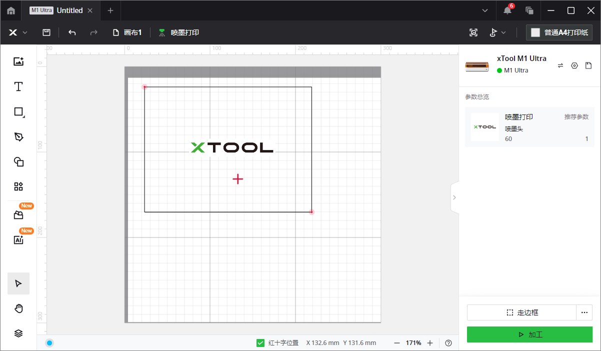Open the xTool logo main menu
Image resolution: width=601 pixels, height=351 pixels.
pos(18,32)
